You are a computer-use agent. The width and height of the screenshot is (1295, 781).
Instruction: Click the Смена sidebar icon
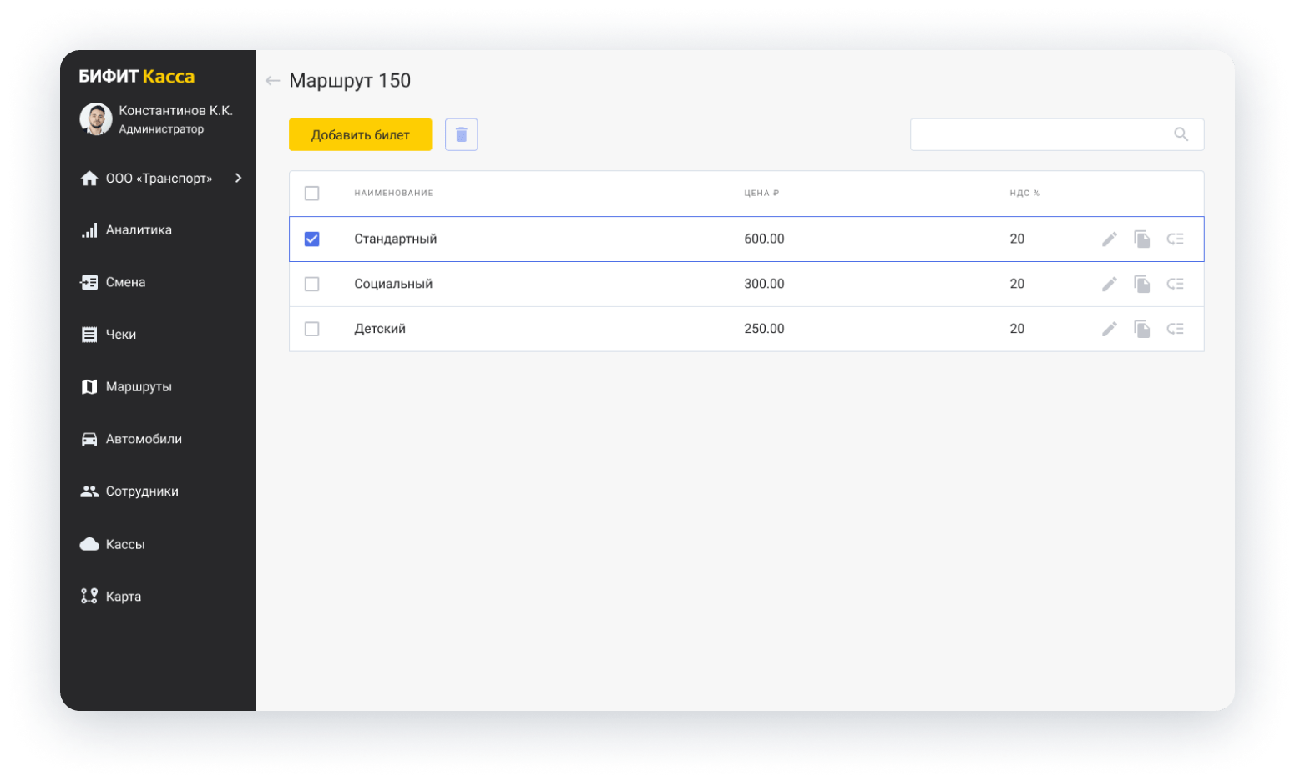pos(89,283)
